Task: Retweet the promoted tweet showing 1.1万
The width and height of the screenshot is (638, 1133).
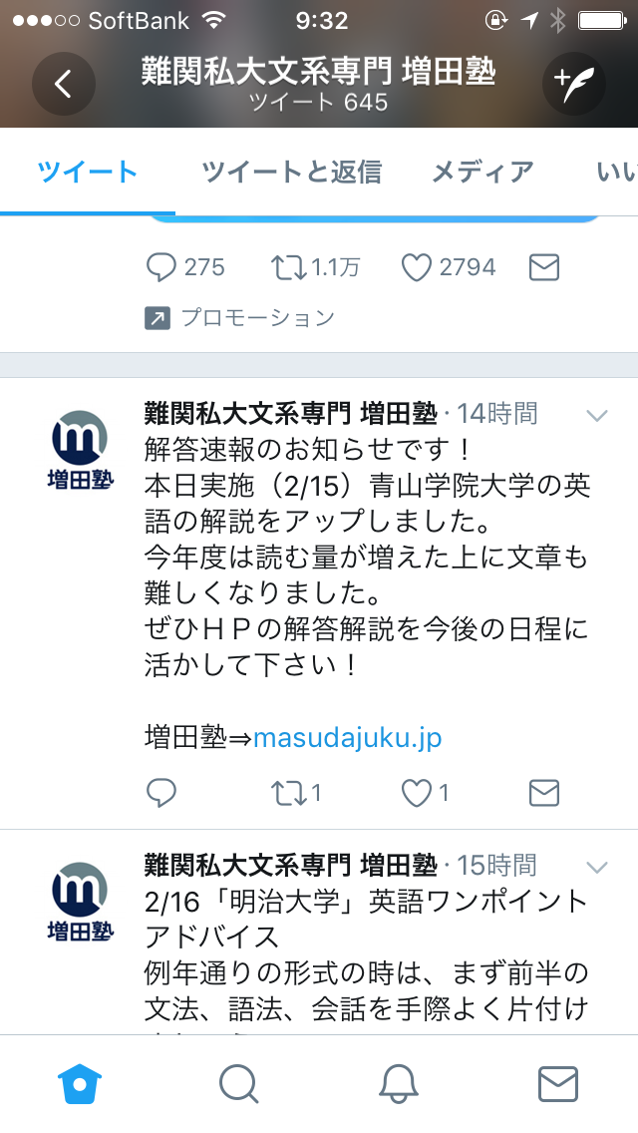Action: [x=315, y=267]
